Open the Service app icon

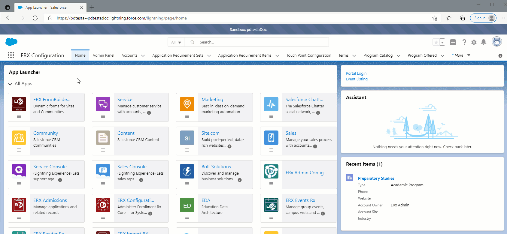103,104
